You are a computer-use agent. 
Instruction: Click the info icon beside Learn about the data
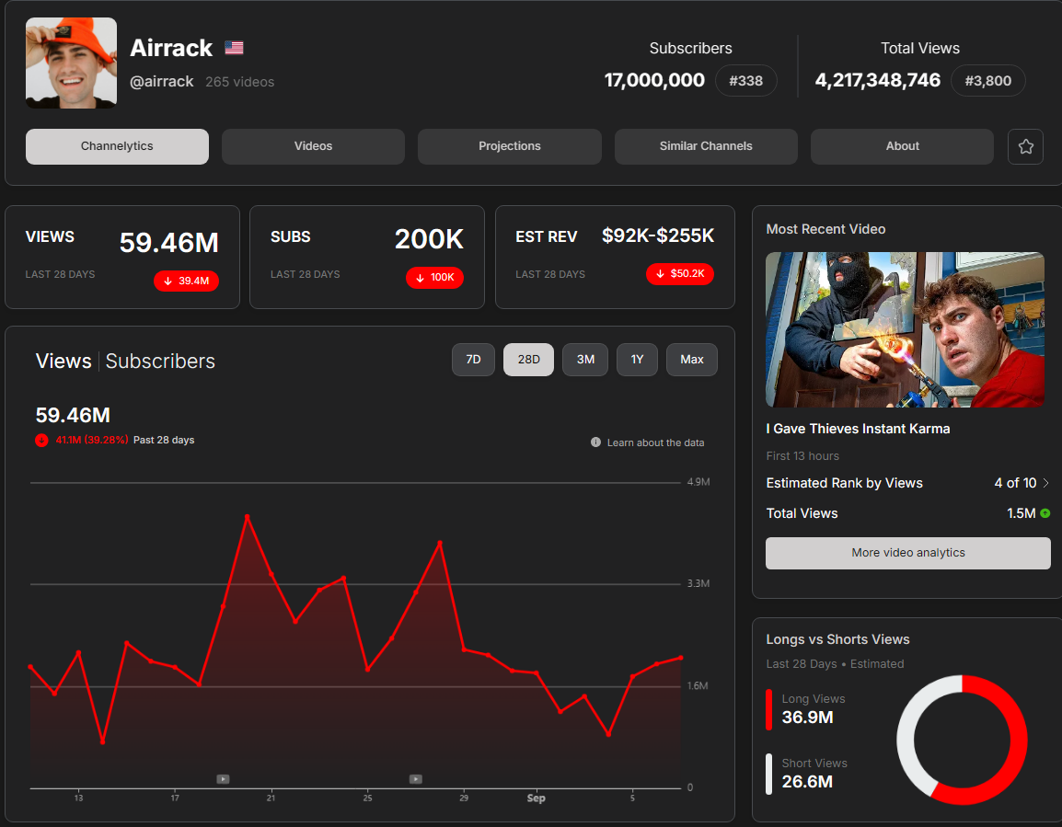tap(595, 442)
